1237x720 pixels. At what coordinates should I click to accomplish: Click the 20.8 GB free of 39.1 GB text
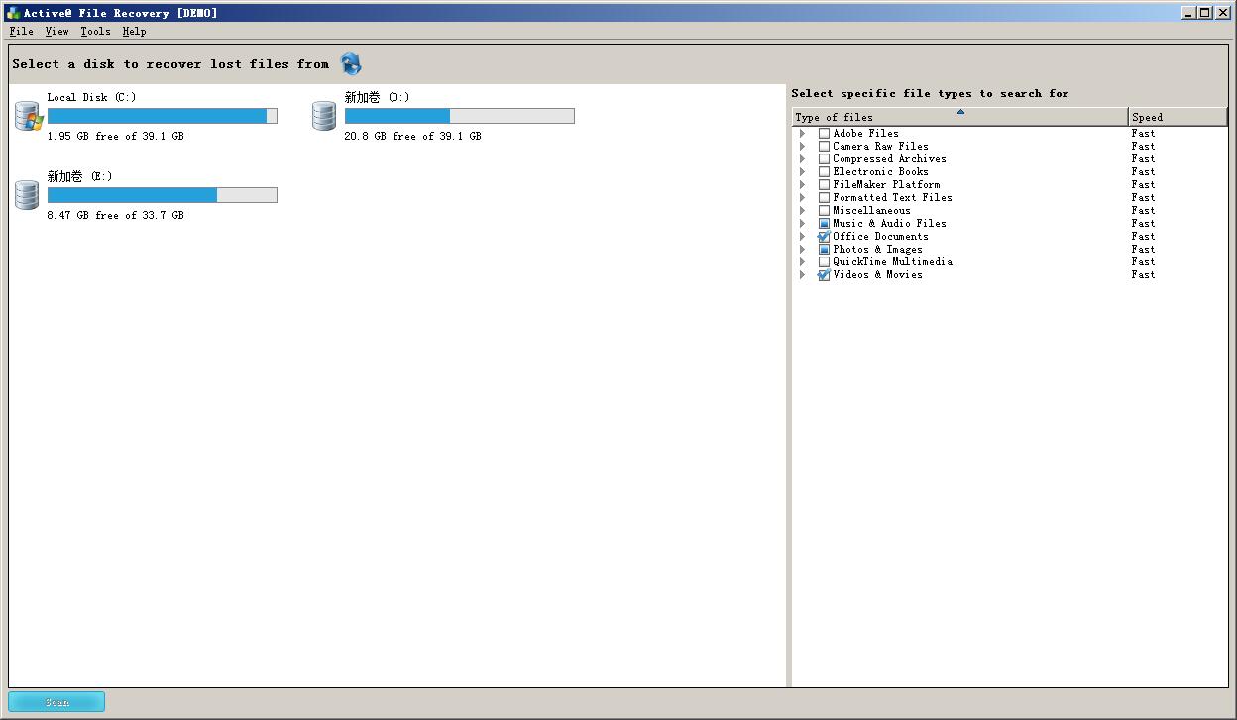point(412,136)
